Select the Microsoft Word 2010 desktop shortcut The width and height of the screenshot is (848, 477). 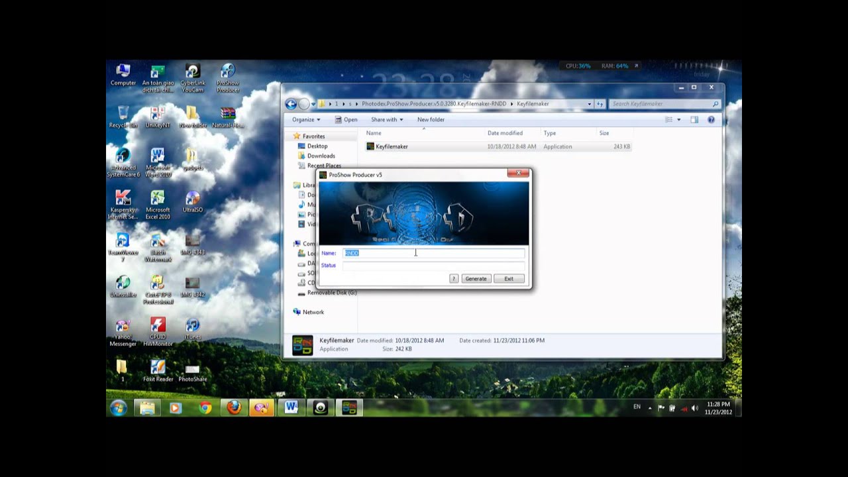[x=158, y=163]
